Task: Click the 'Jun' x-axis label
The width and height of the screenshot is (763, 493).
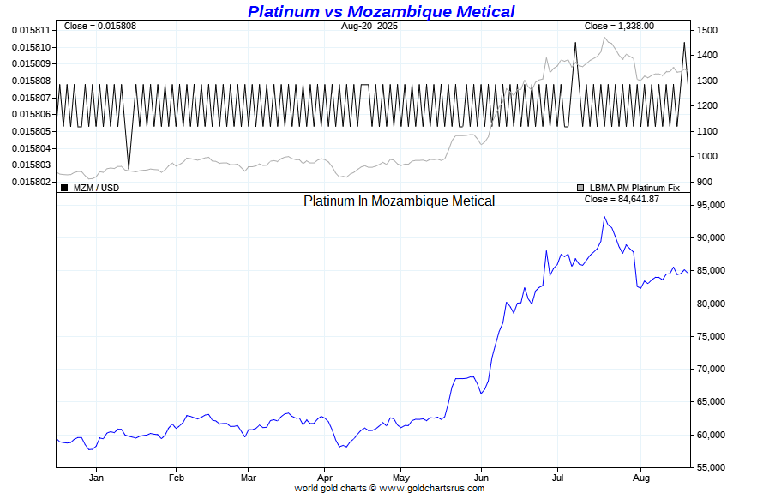Action: pyautogui.click(x=481, y=478)
